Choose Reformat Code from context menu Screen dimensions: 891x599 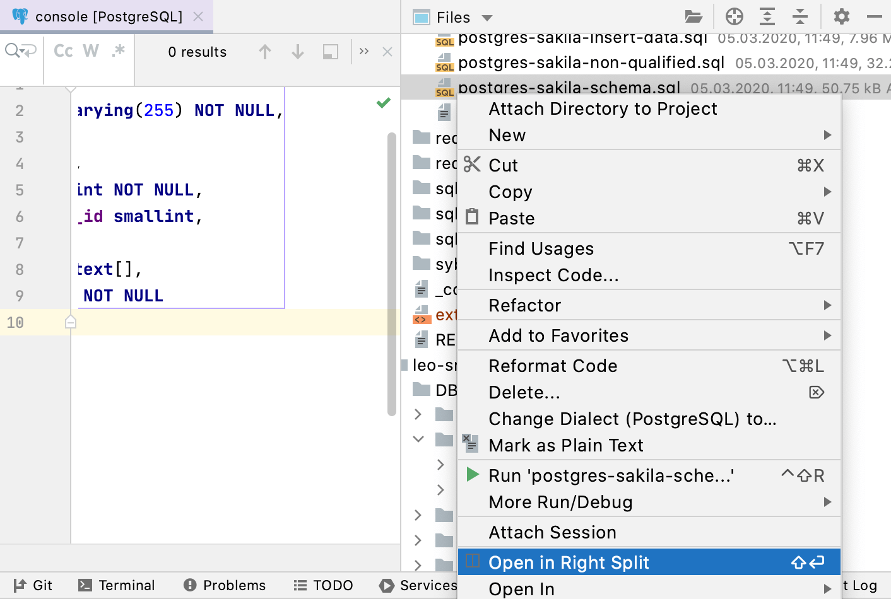[553, 366]
